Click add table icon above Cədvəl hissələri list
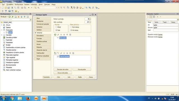 pyautogui.click(x=55, y=53)
